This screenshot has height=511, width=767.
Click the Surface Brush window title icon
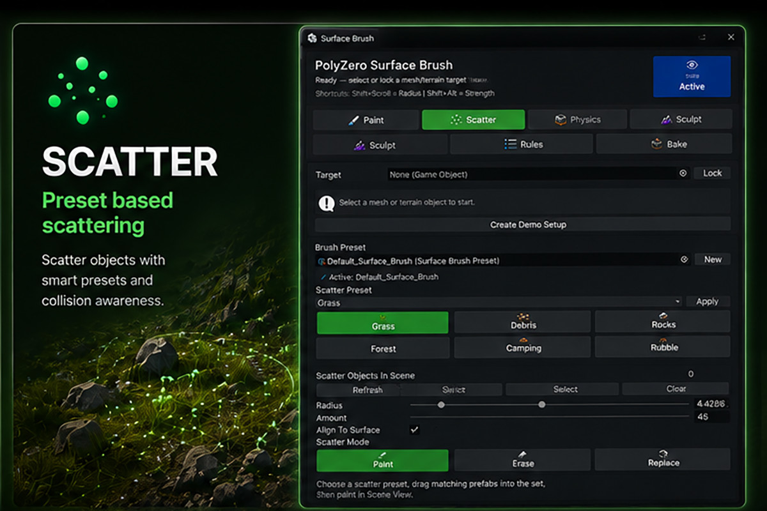[312, 38]
